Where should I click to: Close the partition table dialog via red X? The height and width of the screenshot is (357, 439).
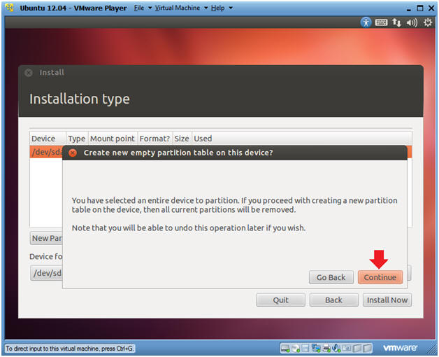73,153
